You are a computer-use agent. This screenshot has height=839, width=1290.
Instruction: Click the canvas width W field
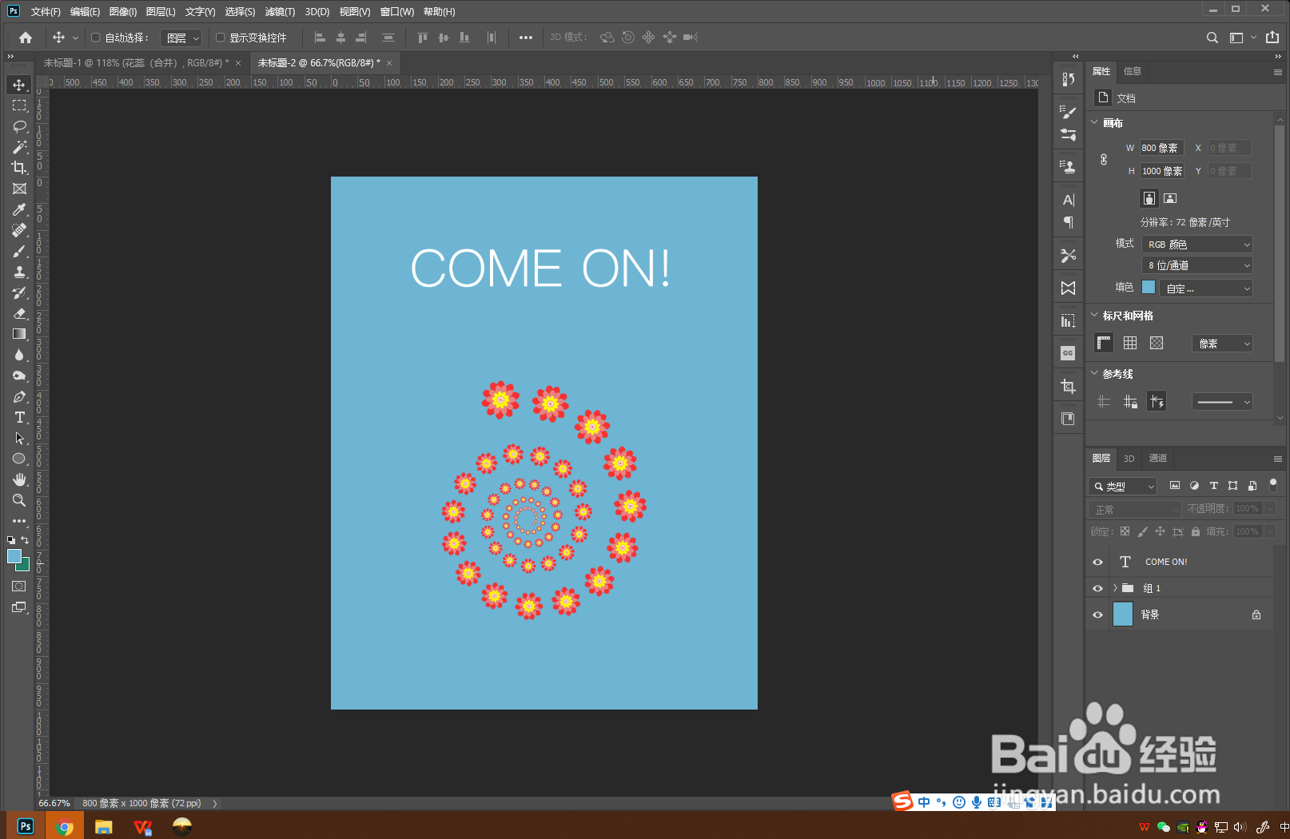1162,148
